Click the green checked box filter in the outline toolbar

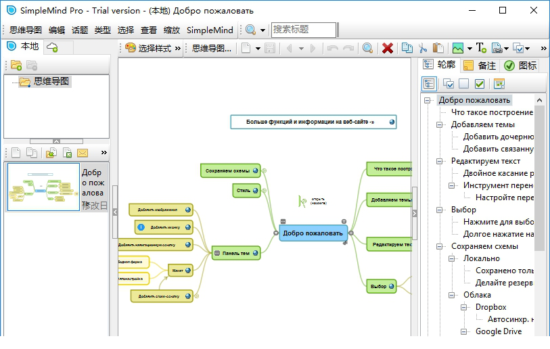pyautogui.click(x=480, y=83)
